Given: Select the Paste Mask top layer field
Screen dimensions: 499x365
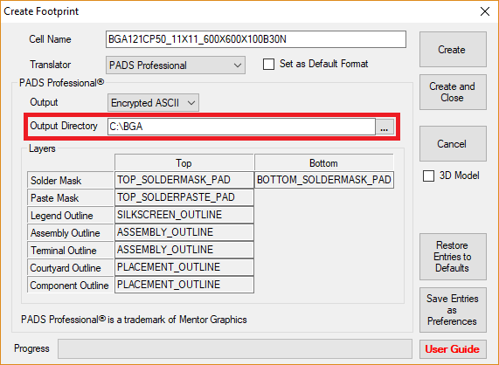Looking at the screenshot, I should coord(184,197).
